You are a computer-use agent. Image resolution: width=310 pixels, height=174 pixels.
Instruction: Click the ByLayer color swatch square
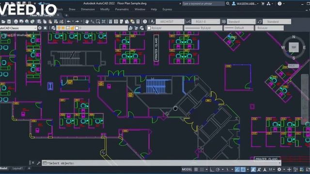click(x=149, y=28)
